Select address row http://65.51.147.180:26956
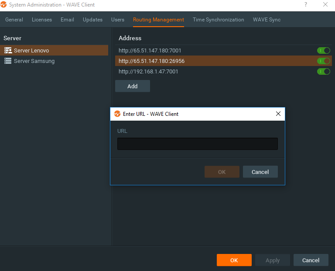 pyautogui.click(x=223, y=61)
